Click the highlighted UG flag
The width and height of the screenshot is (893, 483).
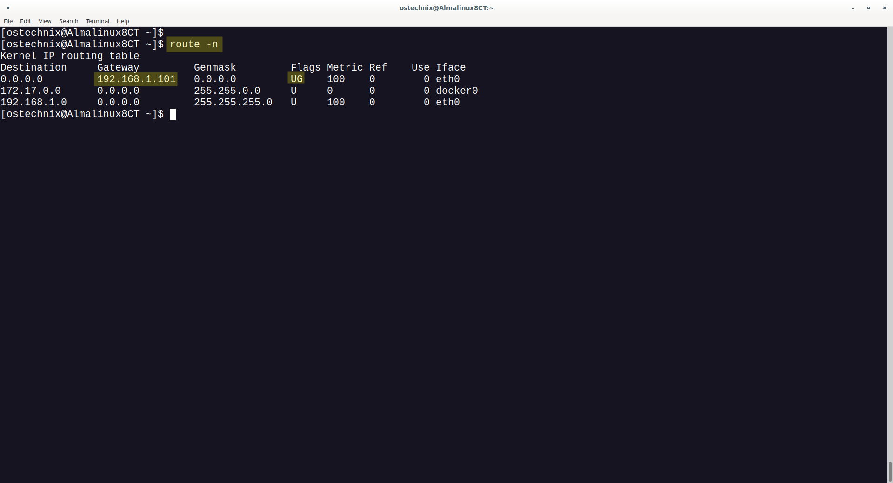(296, 79)
